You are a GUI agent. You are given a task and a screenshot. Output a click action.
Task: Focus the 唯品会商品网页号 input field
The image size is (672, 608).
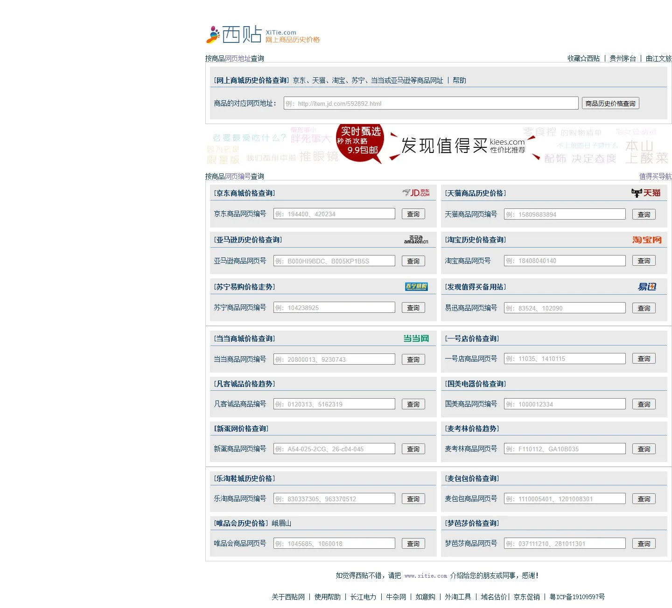[334, 544]
